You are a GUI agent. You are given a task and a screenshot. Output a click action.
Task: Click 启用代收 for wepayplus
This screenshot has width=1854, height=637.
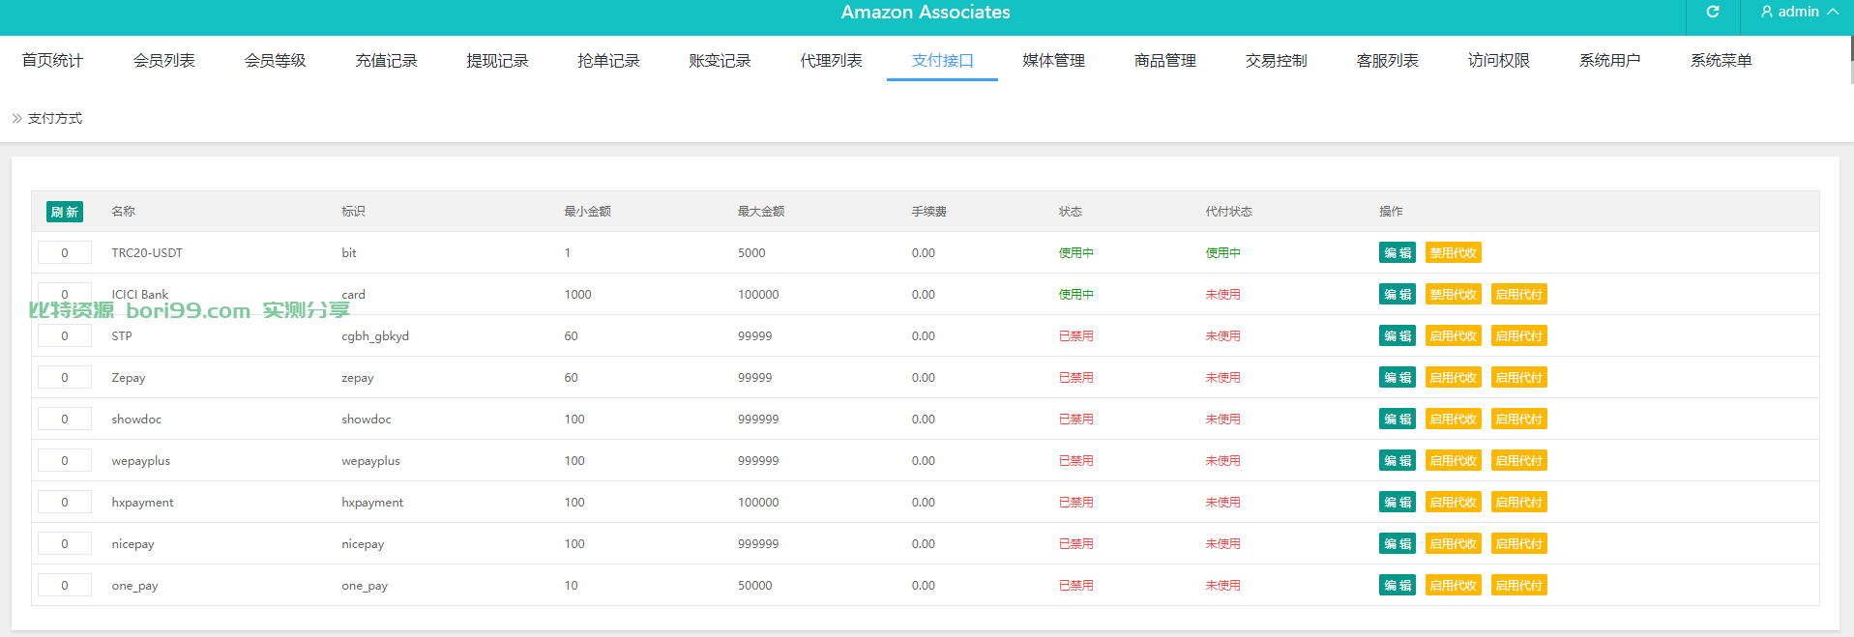click(x=1454, y=460)
